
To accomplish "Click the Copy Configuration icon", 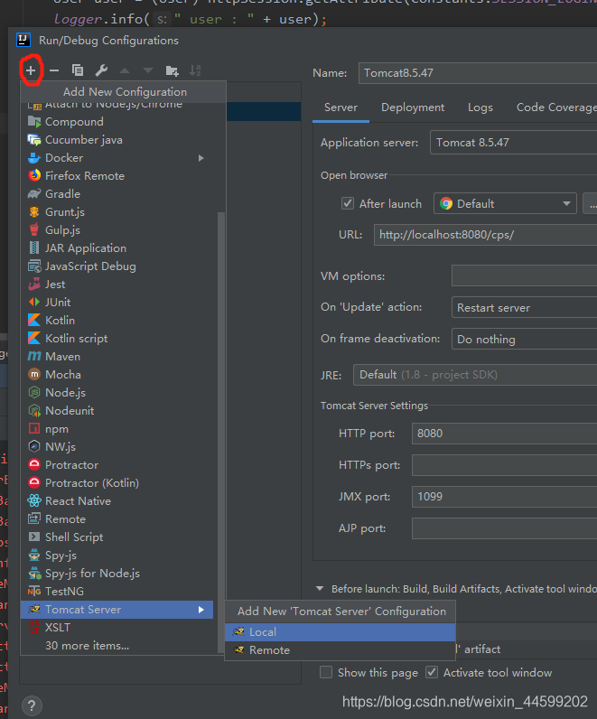I will 78,70.
